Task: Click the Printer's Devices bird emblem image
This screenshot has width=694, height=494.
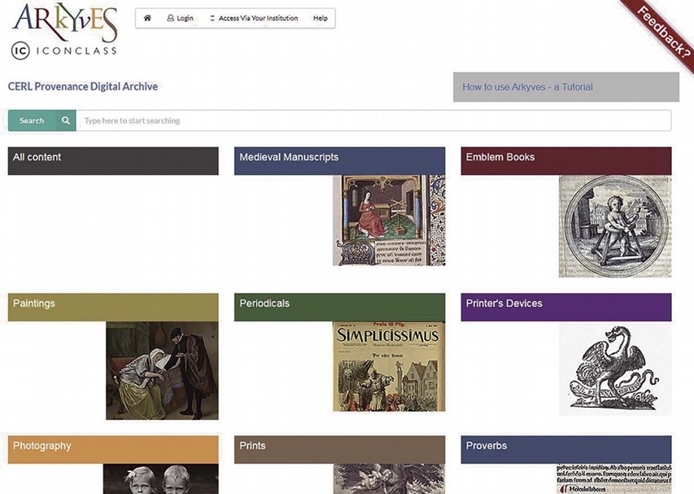Action: point(614,366)
